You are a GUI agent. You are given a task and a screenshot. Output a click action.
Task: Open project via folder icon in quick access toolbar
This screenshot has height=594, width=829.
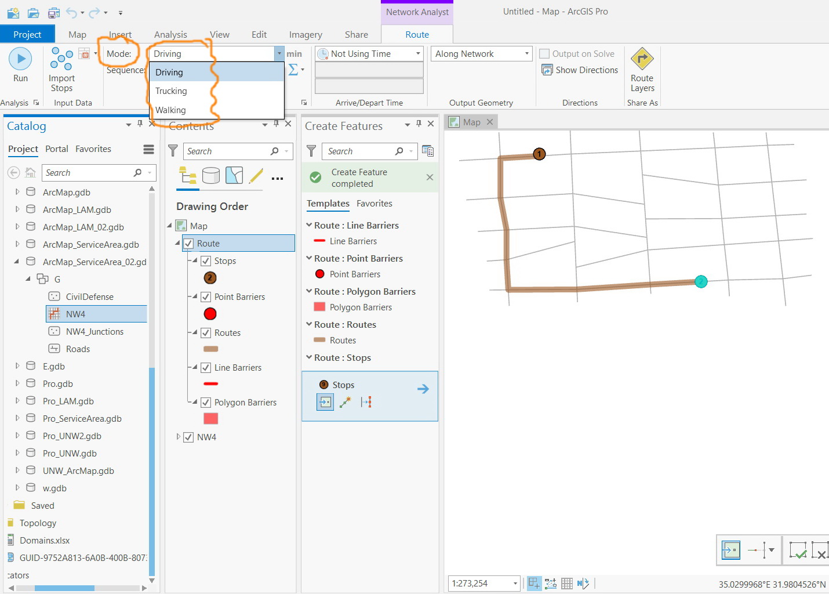33,12
